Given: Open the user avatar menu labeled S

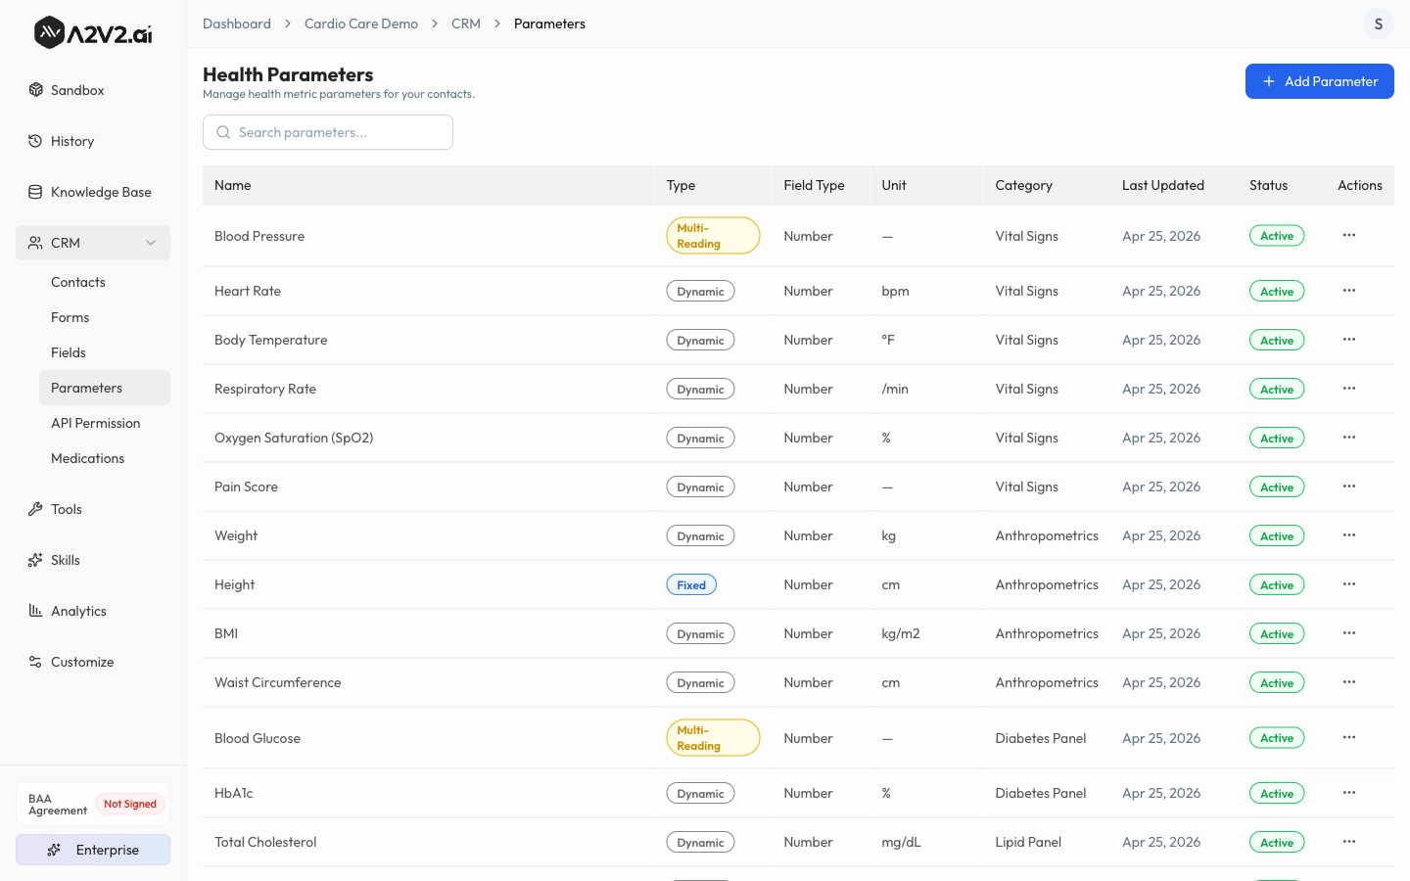Looking at the screenshot, I should 1378,23.
